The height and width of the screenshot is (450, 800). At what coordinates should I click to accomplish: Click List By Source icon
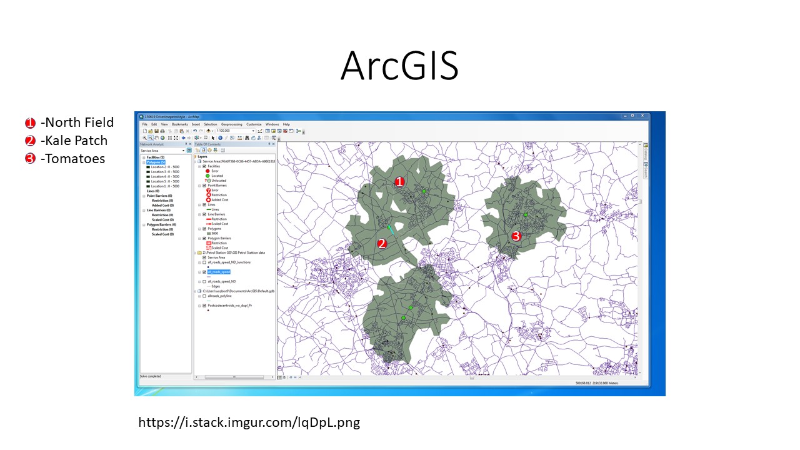[203, 150]
